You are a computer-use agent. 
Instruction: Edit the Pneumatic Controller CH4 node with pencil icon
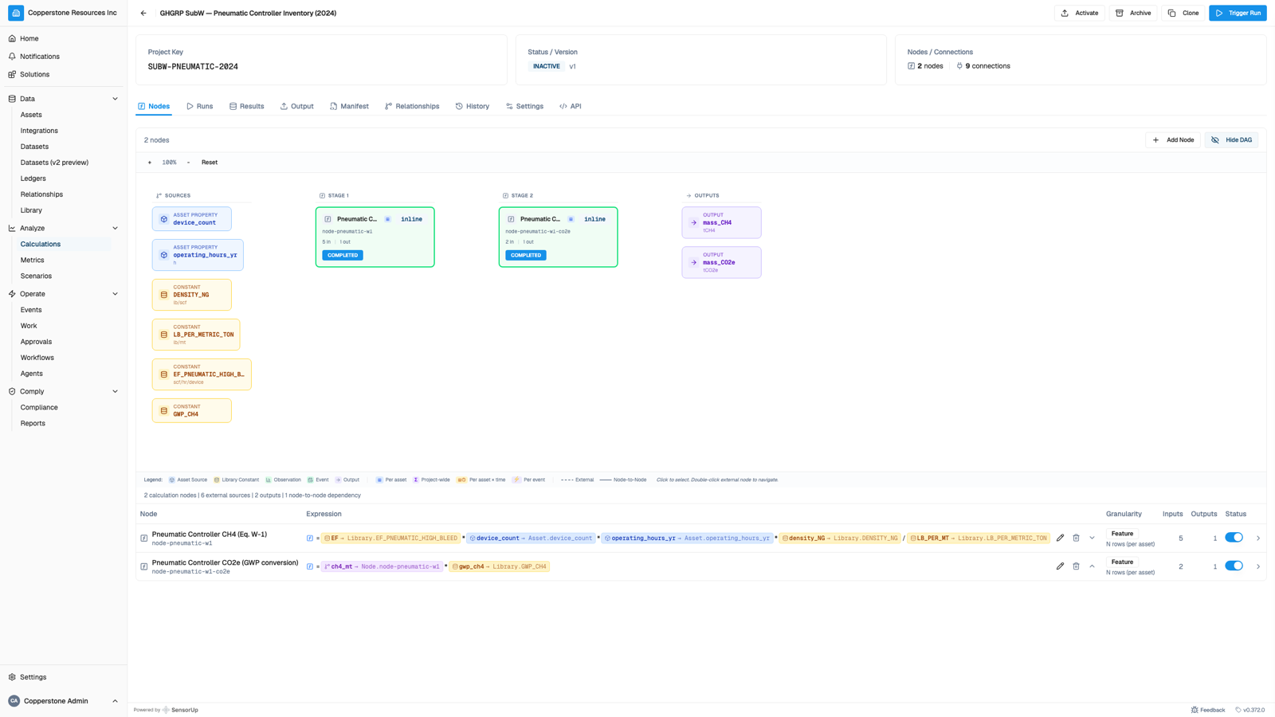pos(1060,538)
